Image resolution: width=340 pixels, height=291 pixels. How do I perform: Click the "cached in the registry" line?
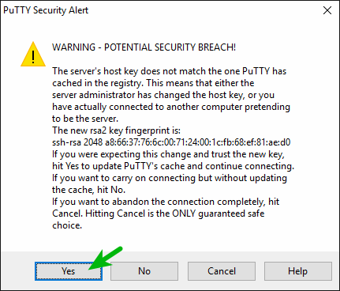coord(153,83)
